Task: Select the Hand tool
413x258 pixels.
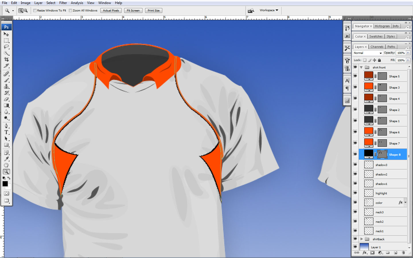Action: pos(6,165)
